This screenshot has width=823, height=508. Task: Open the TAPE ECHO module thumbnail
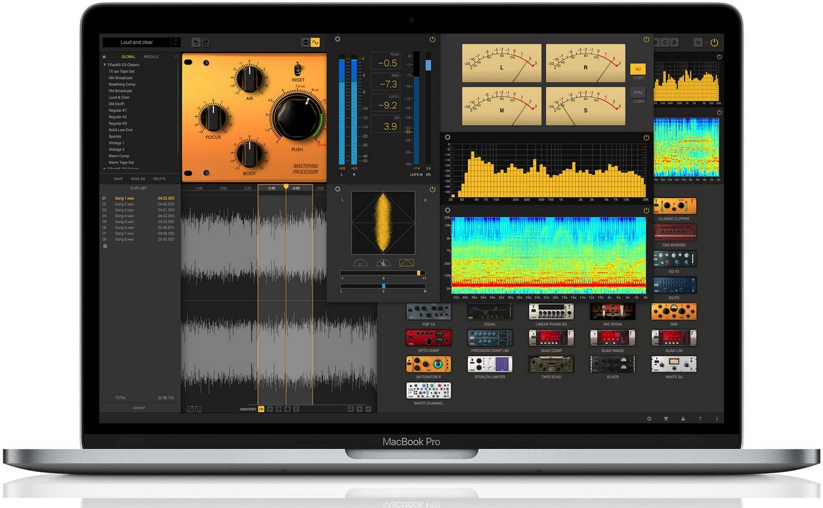(x=551, y=363)
